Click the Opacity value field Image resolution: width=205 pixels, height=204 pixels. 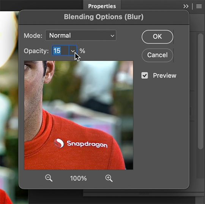point(60,51)
